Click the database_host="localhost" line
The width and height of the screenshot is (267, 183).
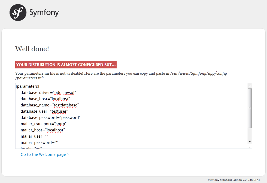pos(45,99)
